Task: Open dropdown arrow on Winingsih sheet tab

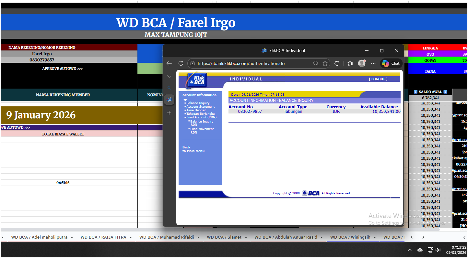Action: (375, 237)
